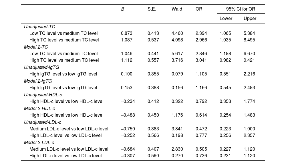Click the "Model 2-LDL-c" section heading

[x=39, y=142]
